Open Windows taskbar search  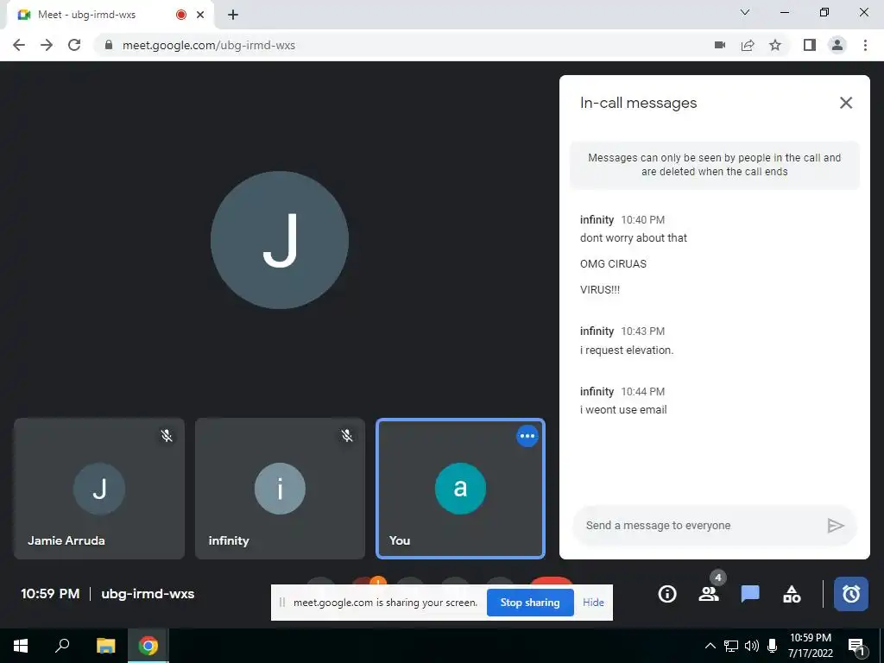point(62,646)
